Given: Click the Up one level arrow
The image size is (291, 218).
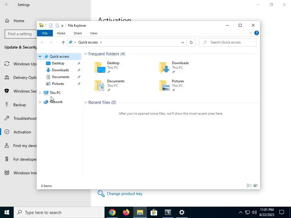Looking at the screenshot, I should [x=63, y=43].
